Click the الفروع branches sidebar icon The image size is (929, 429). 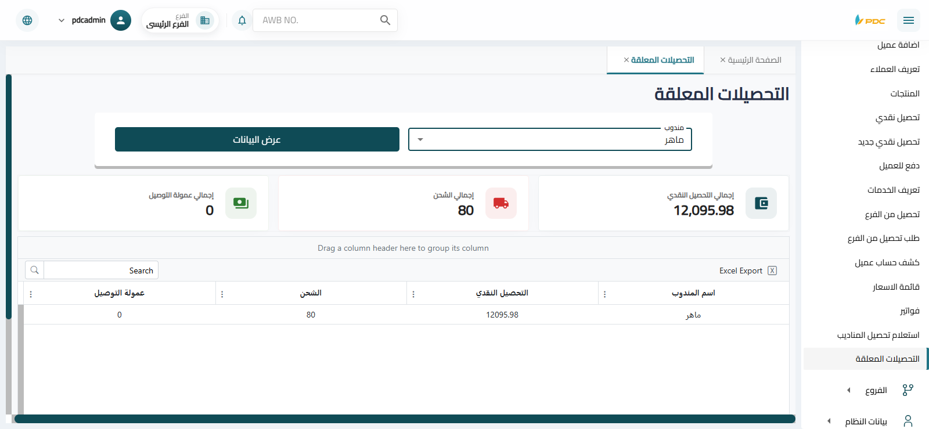[908, 390]
